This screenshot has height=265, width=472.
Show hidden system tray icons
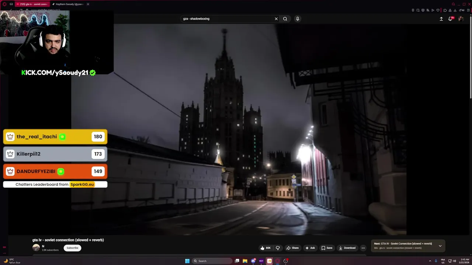point(430,261)
